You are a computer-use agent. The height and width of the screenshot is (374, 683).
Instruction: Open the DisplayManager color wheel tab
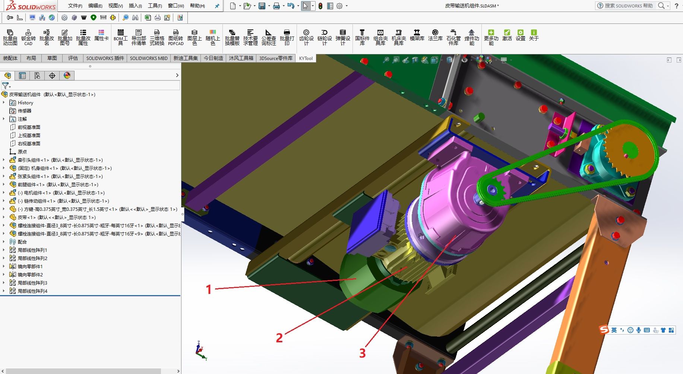coord(67,76)
